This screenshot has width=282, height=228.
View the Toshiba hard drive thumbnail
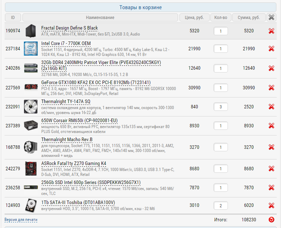[31, 205]
